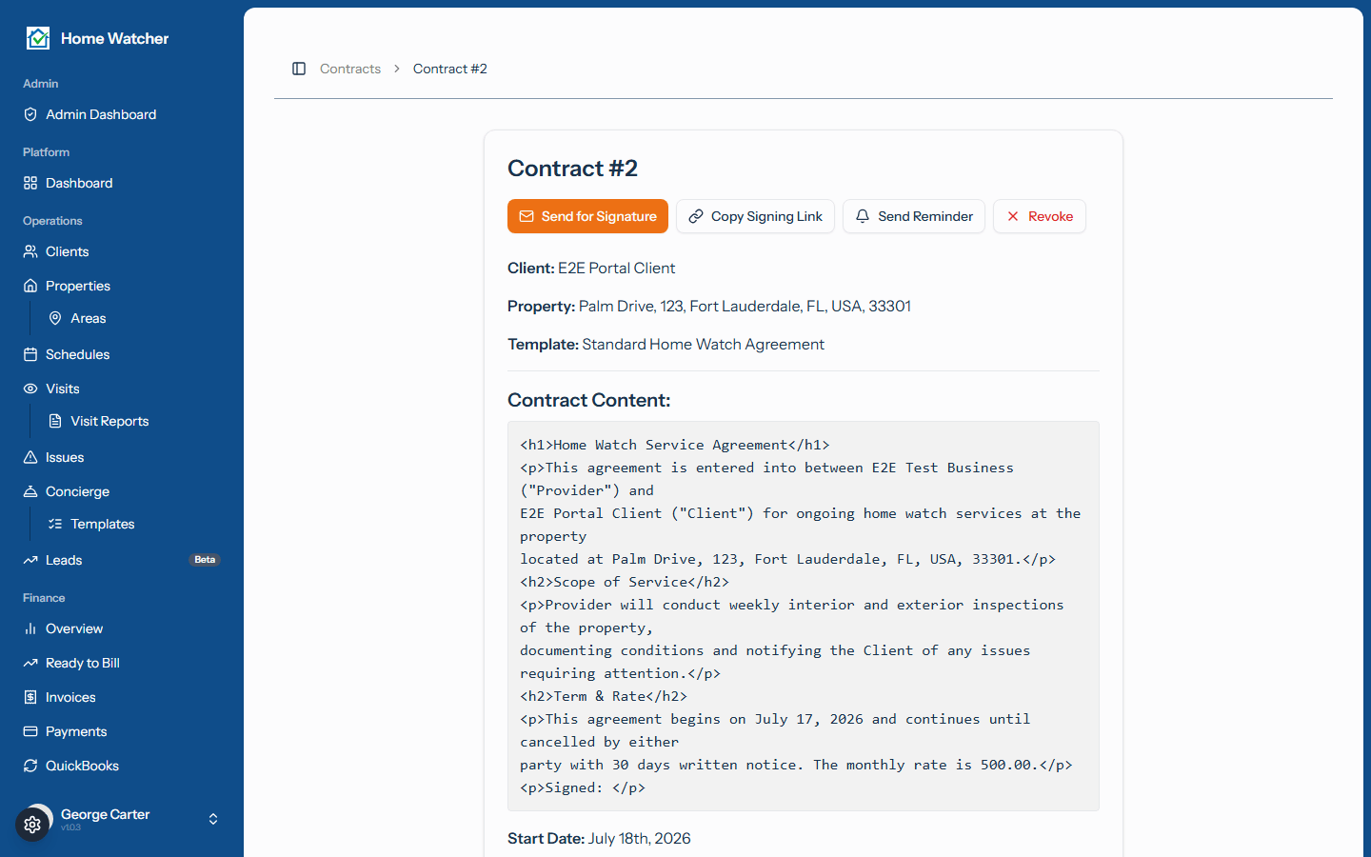This screenshot has height=857, width=1371.
Task: Go back to Contracts breadcrumb
Action: pyautogui.click(x=350, y=69)
